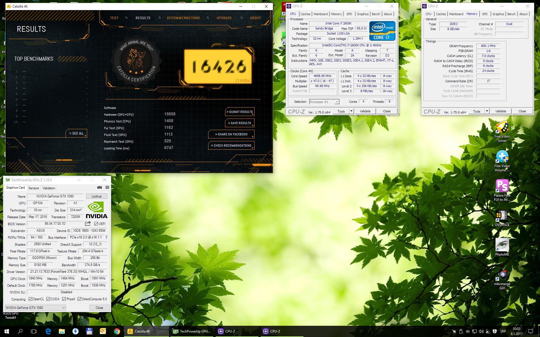The height and width of the screenshot is (337, 540).
Task: Click the Lookup button in GPU-Z
Action: coord(96,196)
